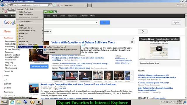Click the address bar search magnifier icon
The height and width of the screenshot is (105, 187).
pyautogui.click(x=49, y=5)
